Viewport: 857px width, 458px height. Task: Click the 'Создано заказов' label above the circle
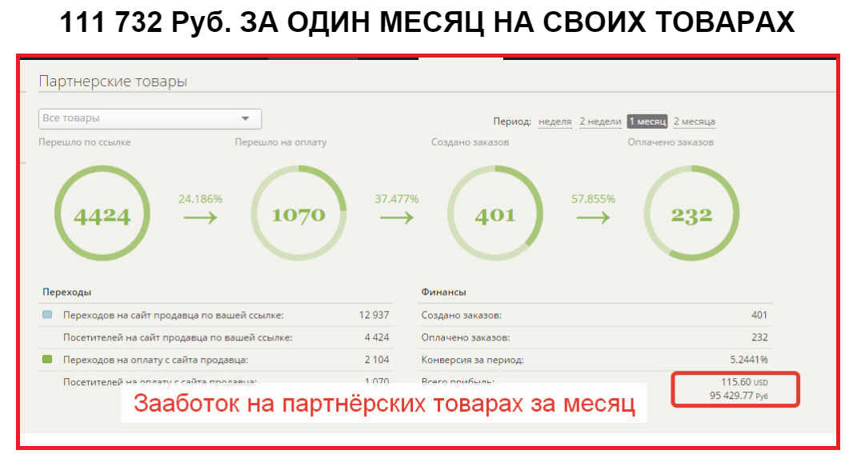pyautogui.click(x=470, y=142)
